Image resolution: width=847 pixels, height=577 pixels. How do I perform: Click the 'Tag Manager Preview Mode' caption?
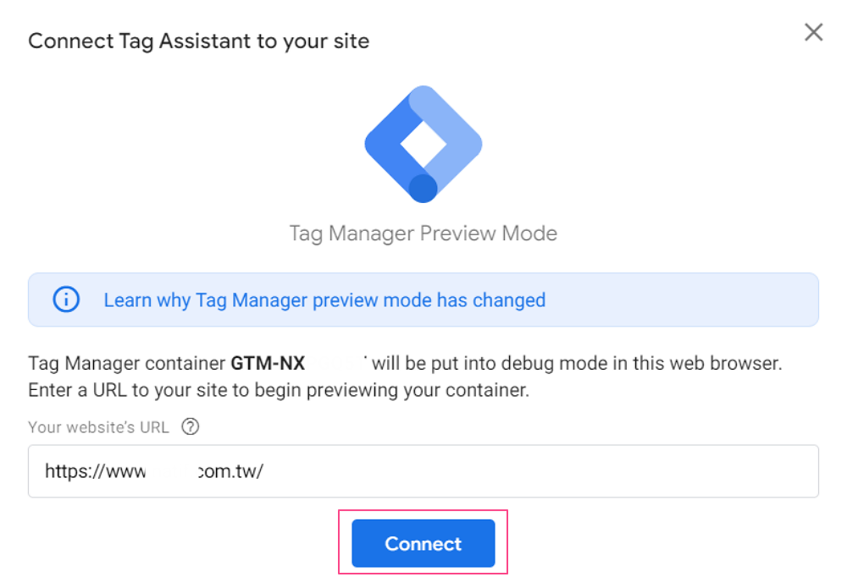423,234
